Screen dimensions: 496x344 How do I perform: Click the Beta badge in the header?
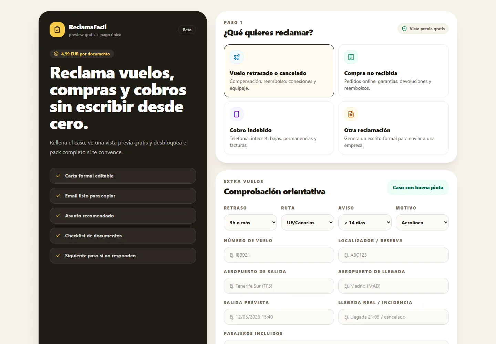click(187, 30)
